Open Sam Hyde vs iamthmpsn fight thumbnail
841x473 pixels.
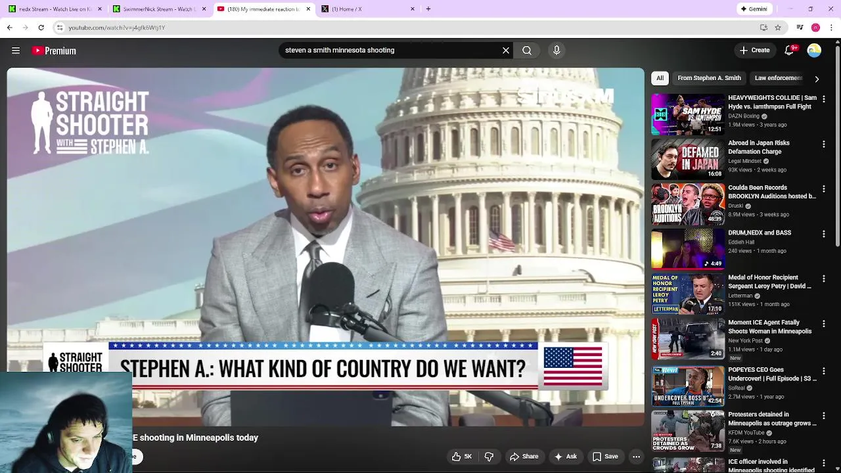688,114
